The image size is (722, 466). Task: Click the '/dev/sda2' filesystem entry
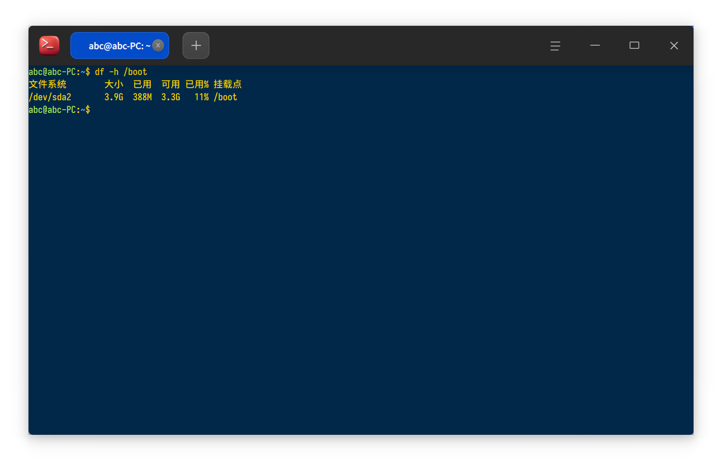click(50, 97)
